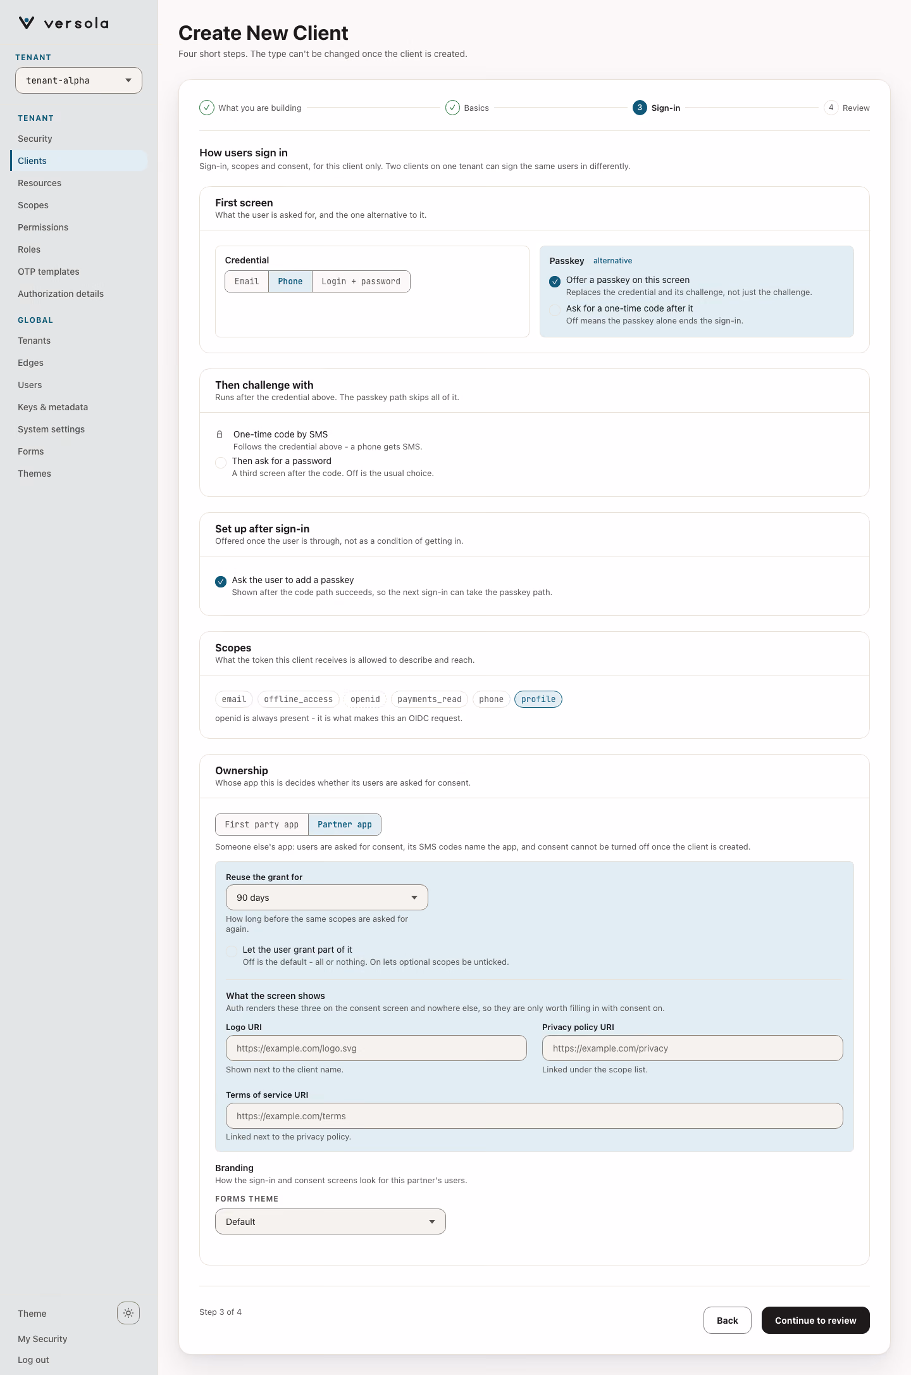Image resolution: width=911 pixels, height=1375 pixels.
Task: Click the Basics step checkmark icon
Action: point(452,108)
